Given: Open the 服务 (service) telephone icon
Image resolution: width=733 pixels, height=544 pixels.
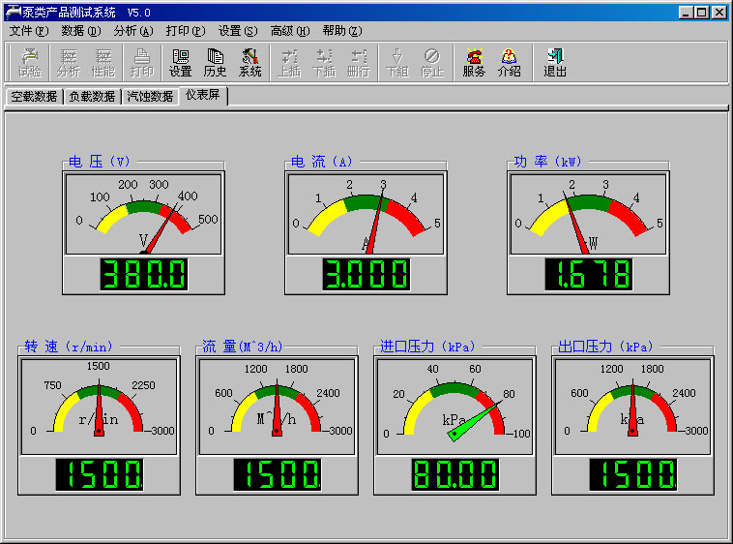Looking at the screenshot, I should point(474,63).
